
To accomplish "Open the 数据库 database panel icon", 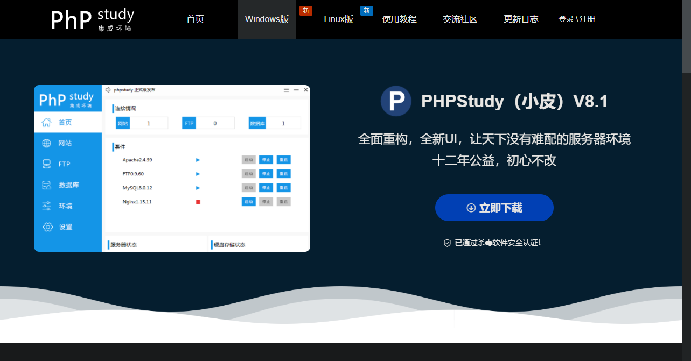I will click(x=47, y=185).
